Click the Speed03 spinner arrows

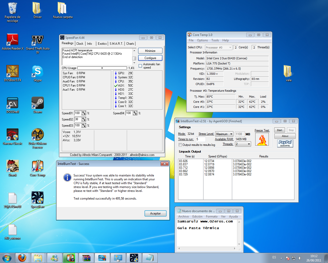click(x=84, y=125)
